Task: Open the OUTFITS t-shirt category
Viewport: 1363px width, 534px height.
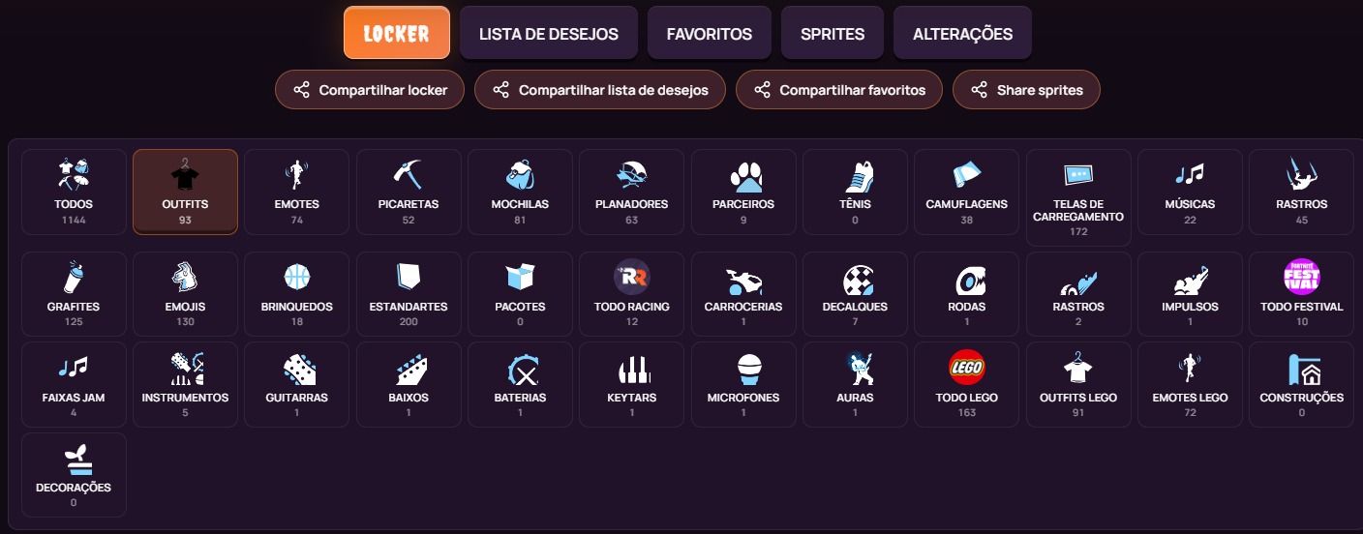Action: 185,192
